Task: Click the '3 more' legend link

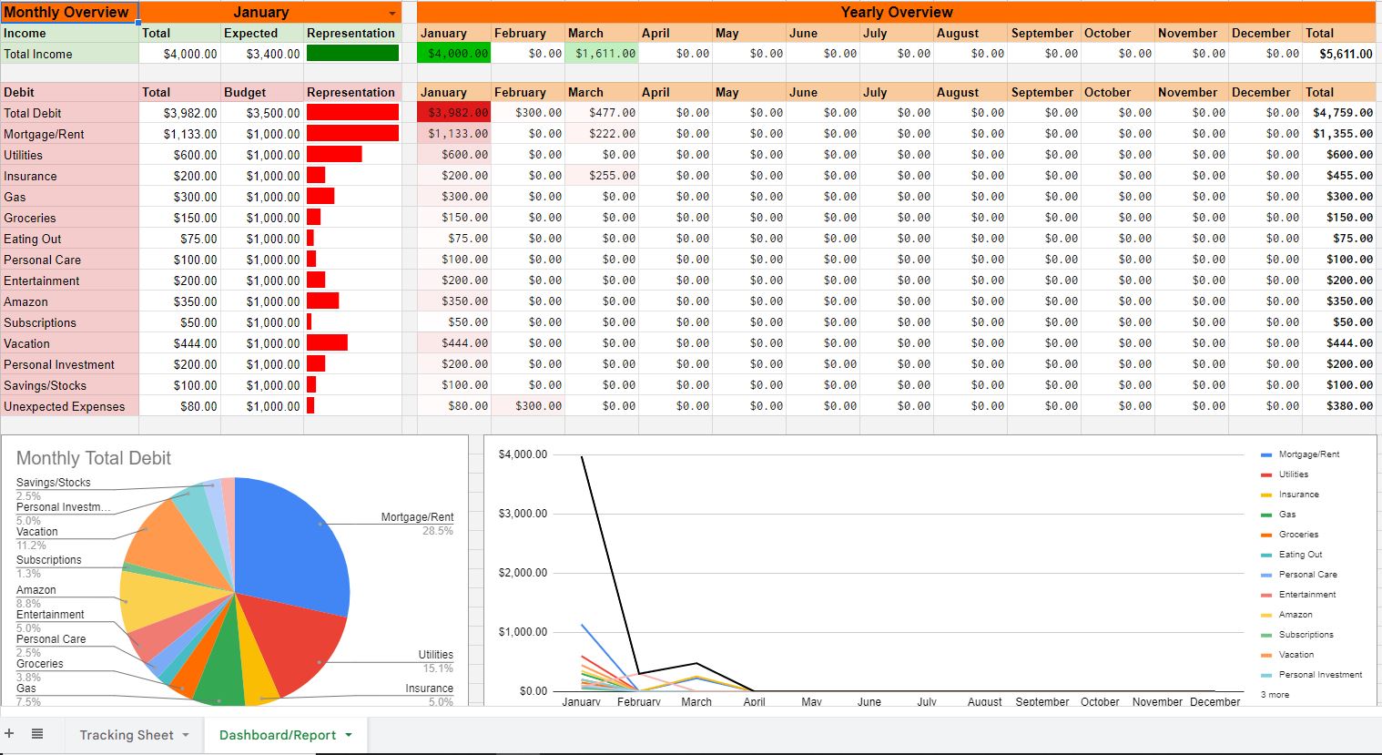Action: [1275, 695]
